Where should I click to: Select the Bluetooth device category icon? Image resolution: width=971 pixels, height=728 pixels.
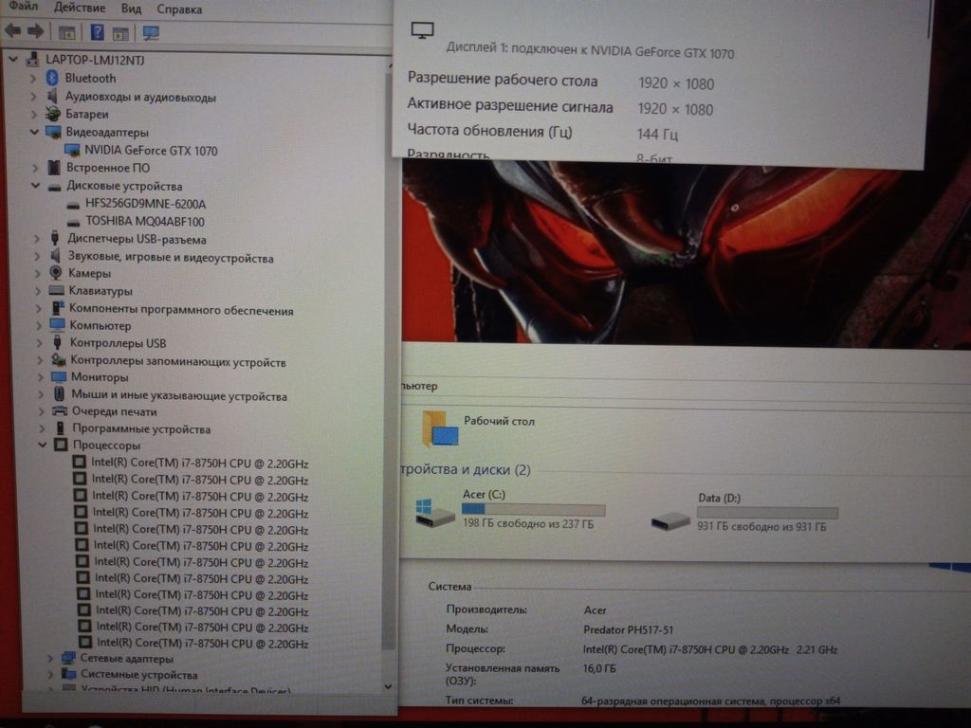tap(52, 79)
